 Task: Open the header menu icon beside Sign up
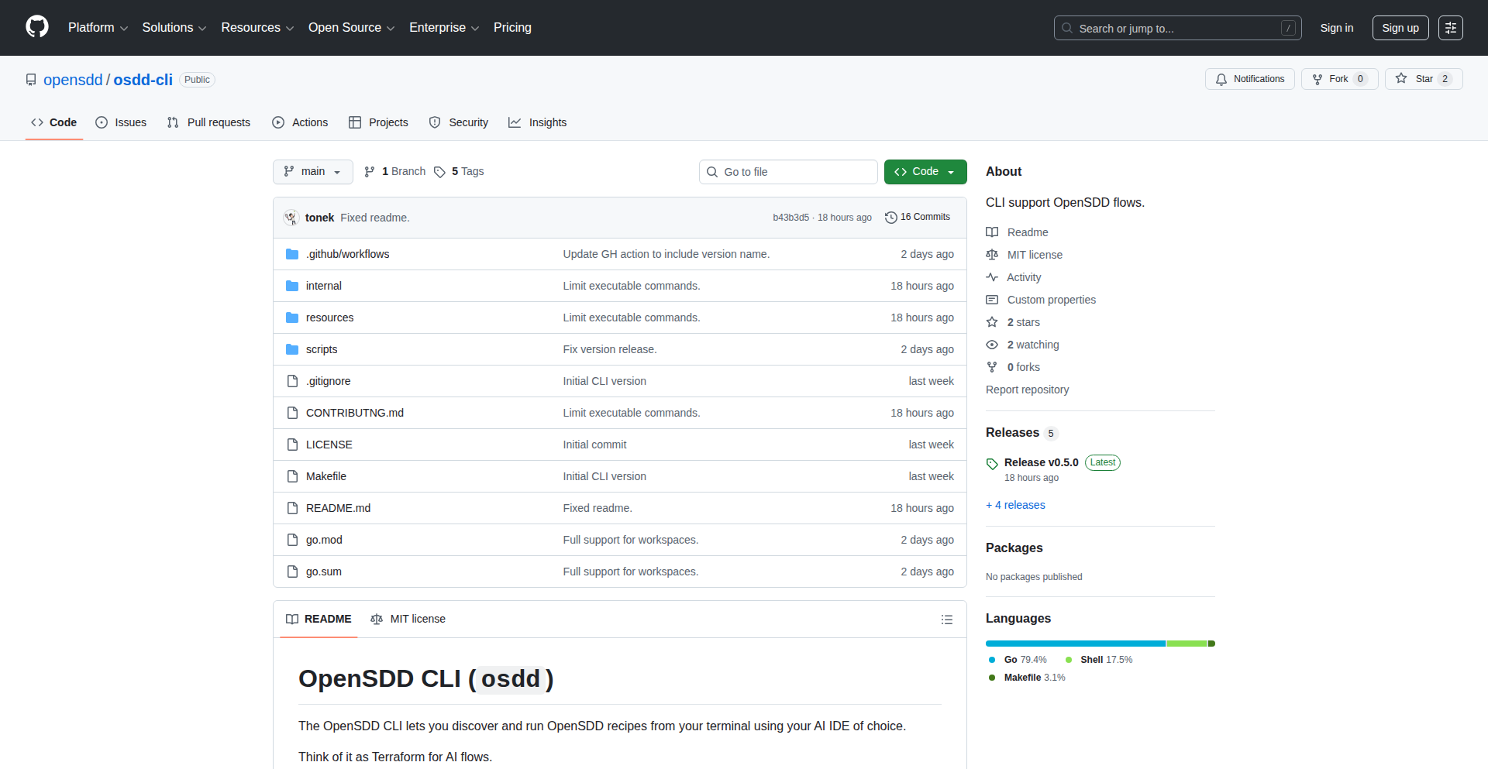(1450, 28)
